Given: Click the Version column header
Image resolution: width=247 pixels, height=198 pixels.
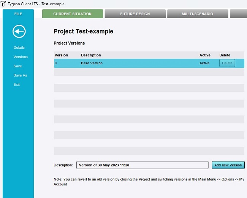Looking at the screenshot, I should tap(61, 55).
